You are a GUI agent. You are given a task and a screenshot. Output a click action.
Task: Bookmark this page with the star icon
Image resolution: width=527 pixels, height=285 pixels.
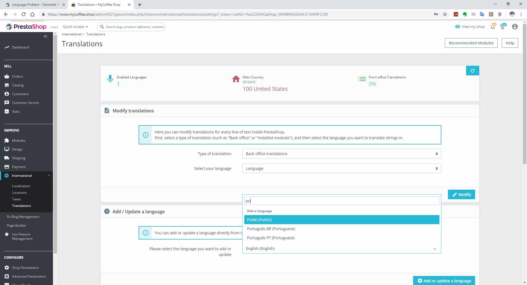click(445, 14)
